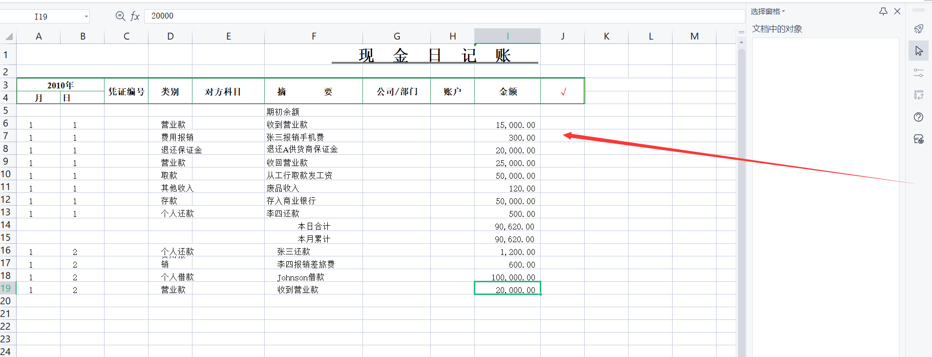Open the insert function fx button
Screen dimensions: 932x357
point(135,17)
